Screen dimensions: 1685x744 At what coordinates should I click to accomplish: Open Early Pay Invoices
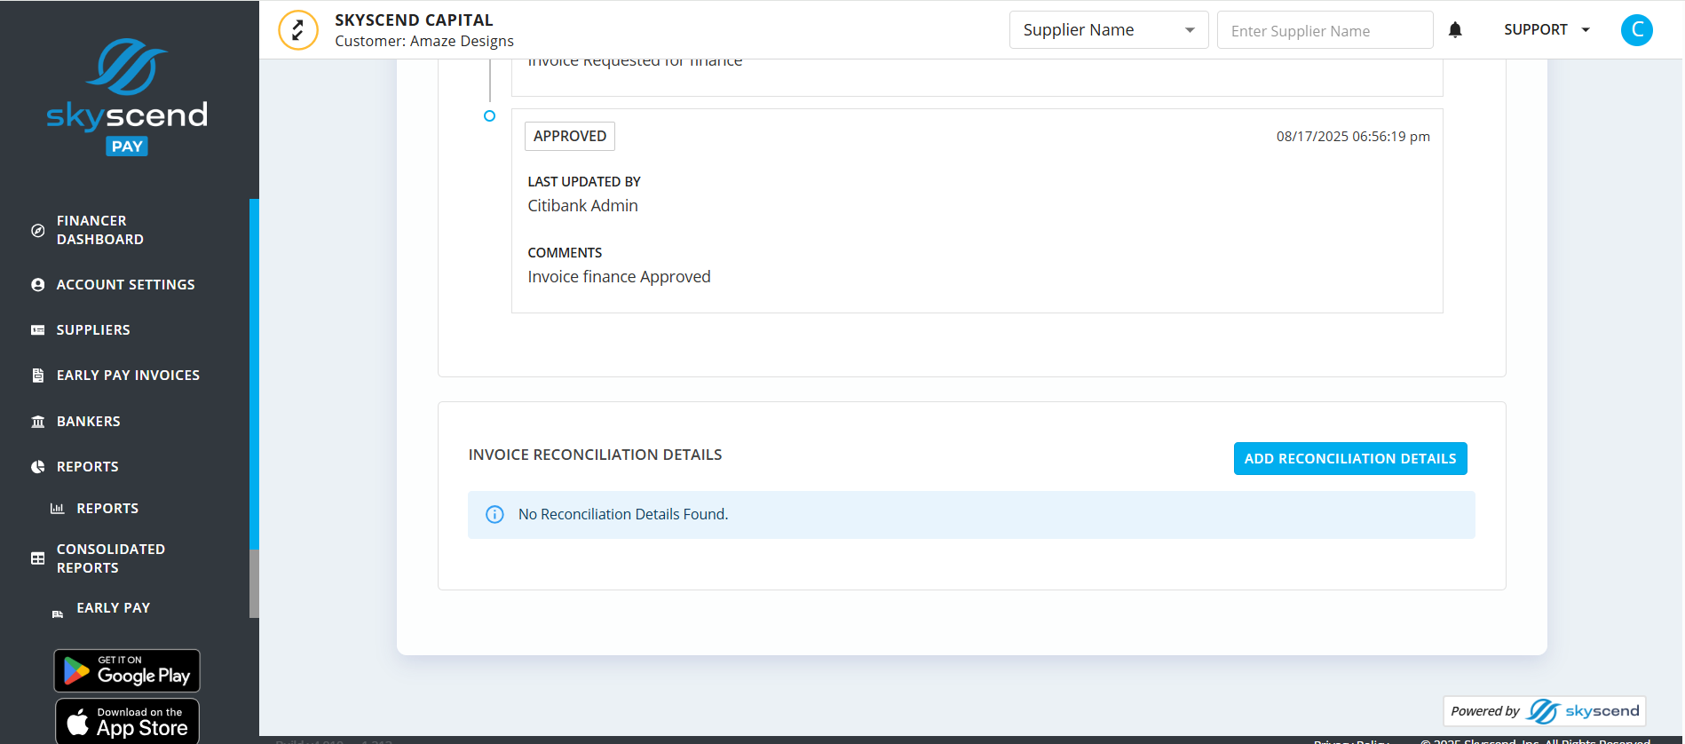129,376
